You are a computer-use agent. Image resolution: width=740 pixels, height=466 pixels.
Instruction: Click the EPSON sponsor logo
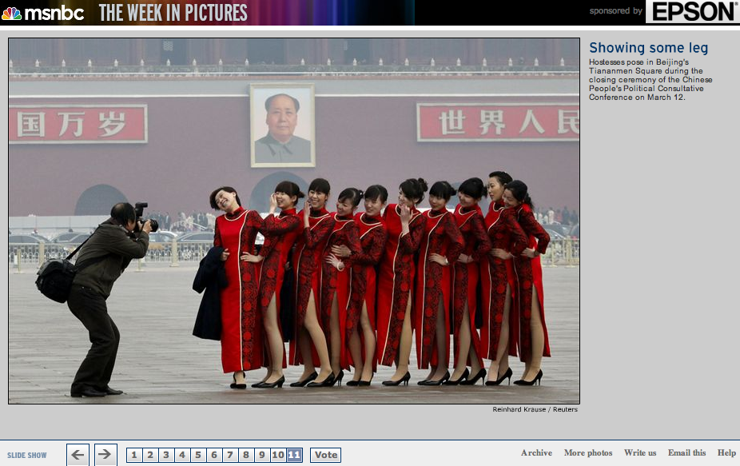[x=691, y=12]
